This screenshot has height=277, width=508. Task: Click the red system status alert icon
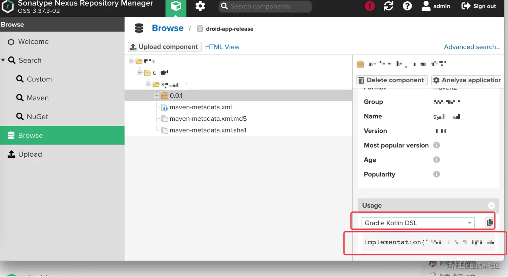370,6
